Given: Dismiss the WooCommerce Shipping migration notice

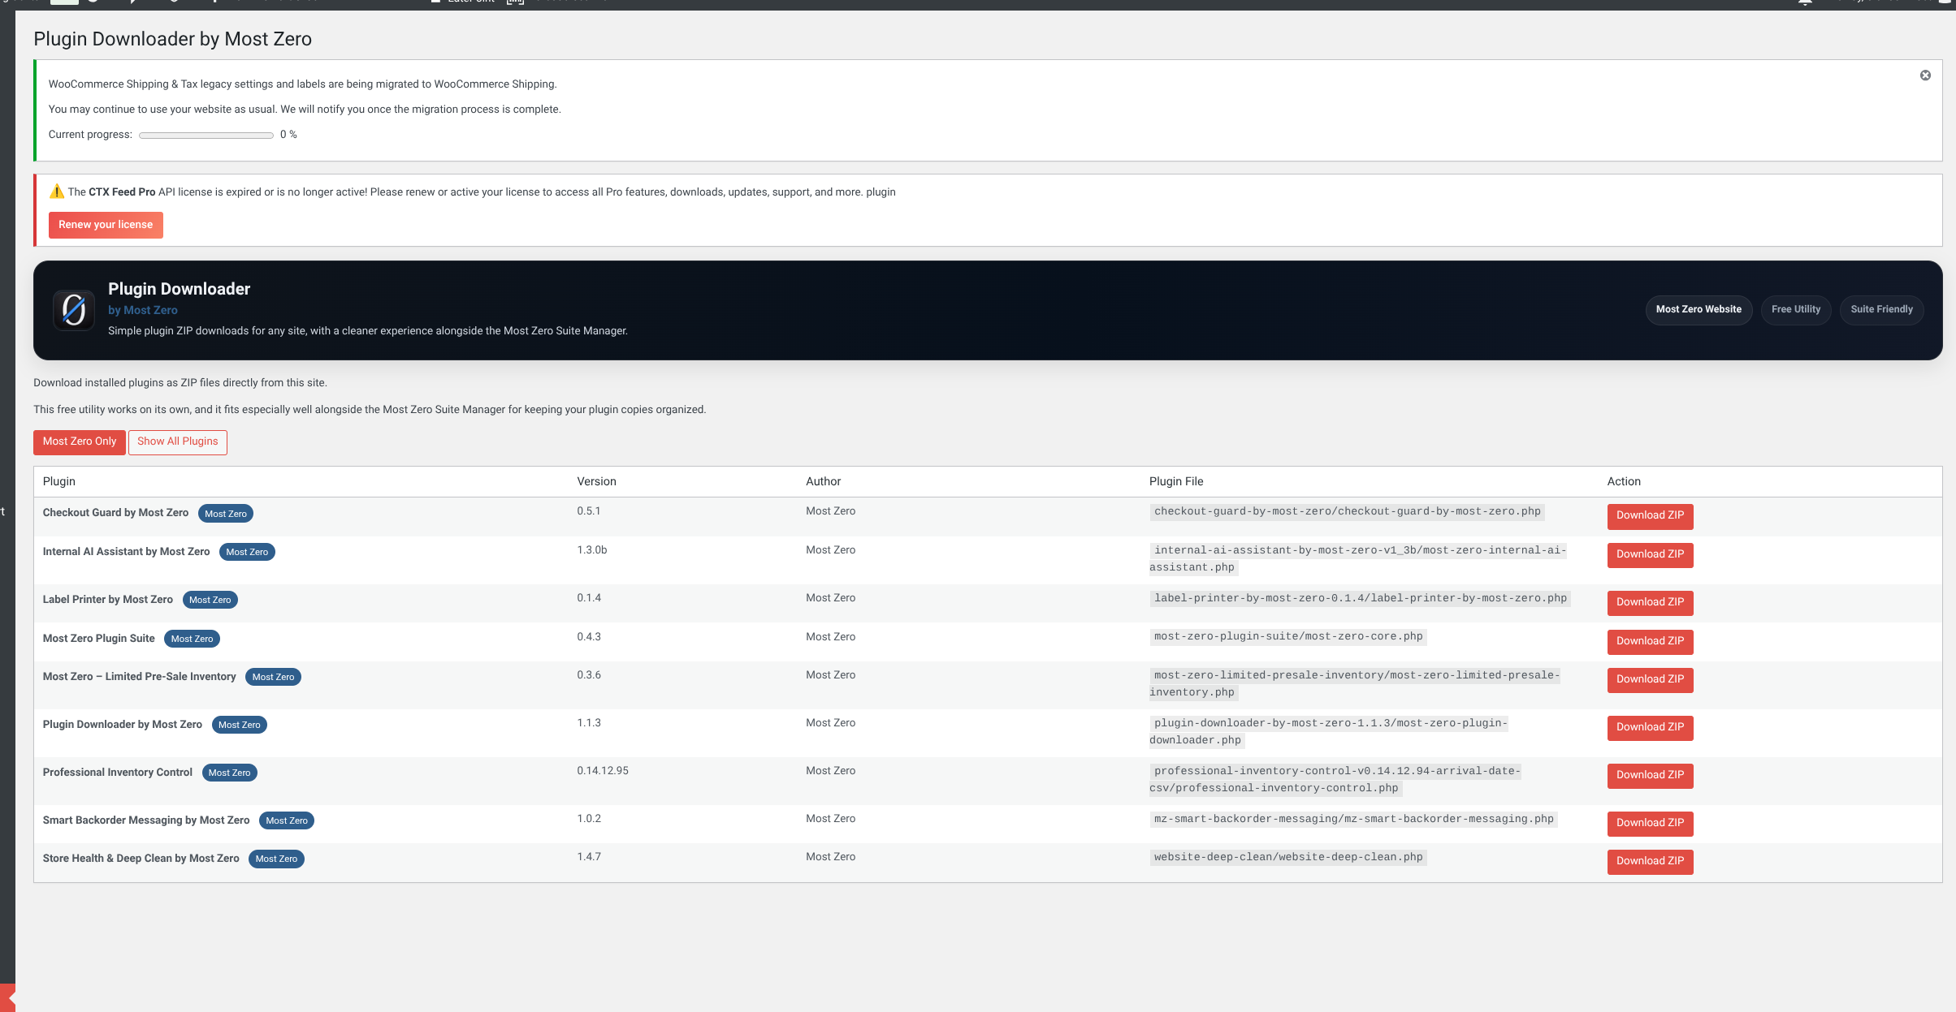Looking at the screenshot, I should 1925,75.
